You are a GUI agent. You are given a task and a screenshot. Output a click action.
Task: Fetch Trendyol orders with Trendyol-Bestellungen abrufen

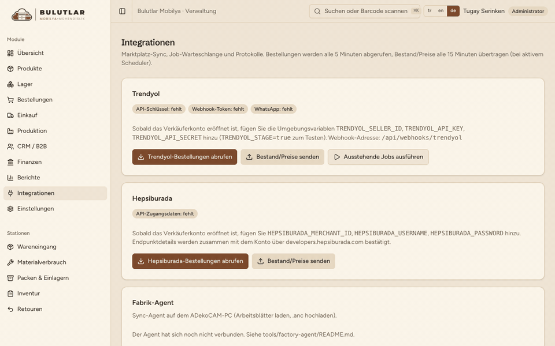click(x=185, y=157)
